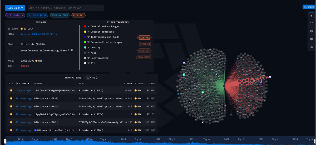Click the link filter icon in transactions header
Viewport: 316px width, 145px height.
coord(12,84)
